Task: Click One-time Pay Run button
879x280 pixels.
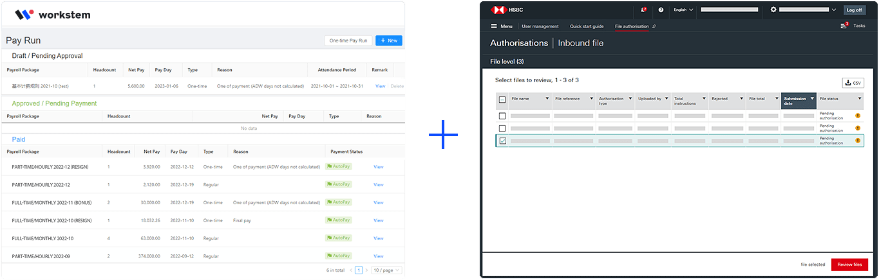Action: click(348, 40)
